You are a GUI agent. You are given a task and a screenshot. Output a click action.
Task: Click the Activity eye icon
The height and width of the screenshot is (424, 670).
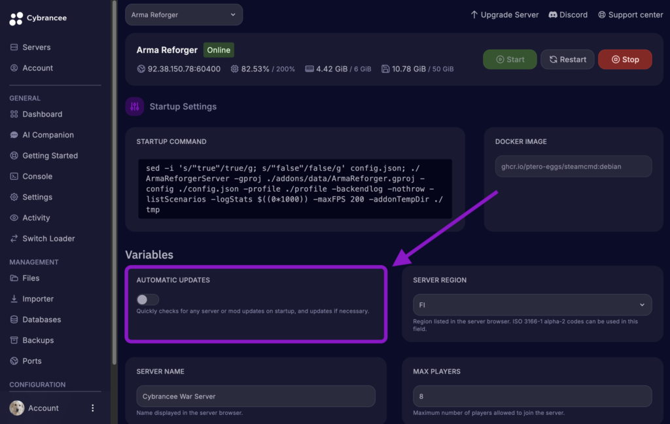pos(14,217)
